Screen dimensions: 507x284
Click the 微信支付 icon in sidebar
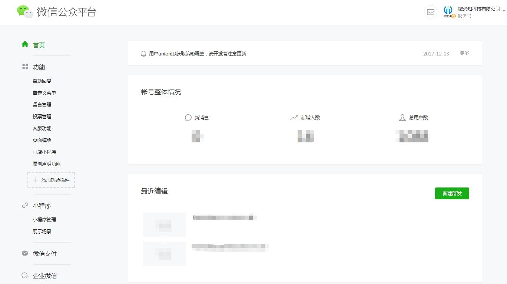coord(25,253)
